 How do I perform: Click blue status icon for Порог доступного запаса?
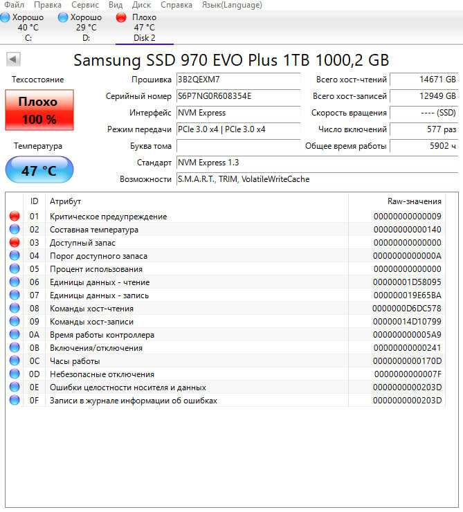tap(15, 255)
